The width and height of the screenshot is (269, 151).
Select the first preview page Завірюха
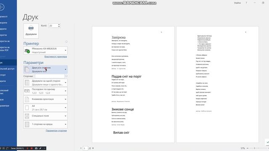(x=133, y=84)
